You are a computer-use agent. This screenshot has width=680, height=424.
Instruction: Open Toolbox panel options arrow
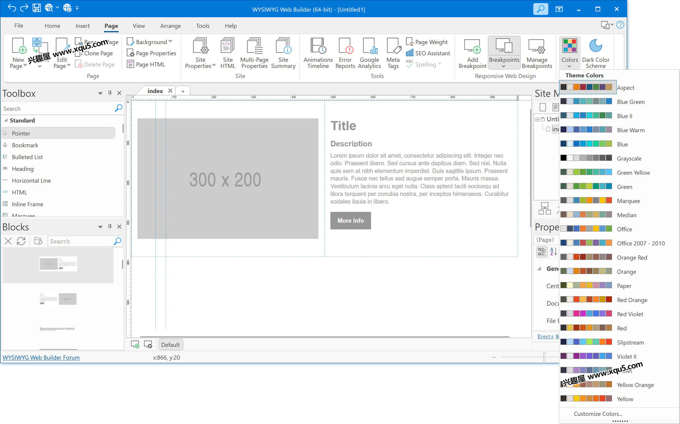pyautogui.click(x=100, y=93)
